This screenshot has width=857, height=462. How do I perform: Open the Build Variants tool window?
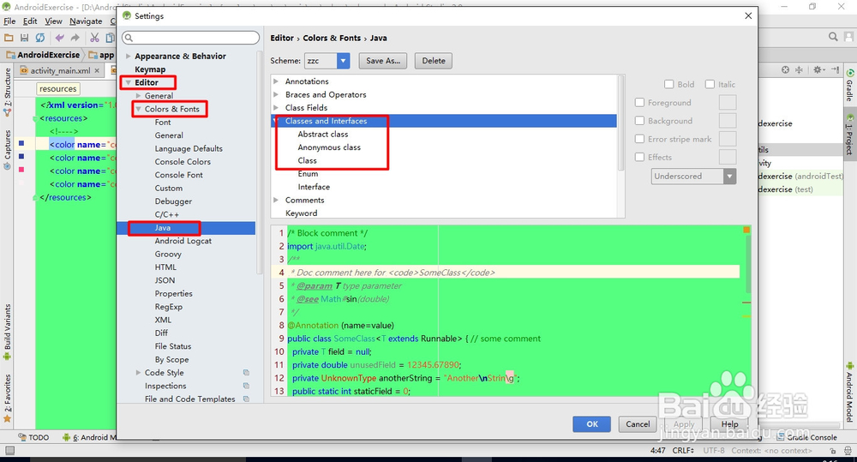click(7, 332)
